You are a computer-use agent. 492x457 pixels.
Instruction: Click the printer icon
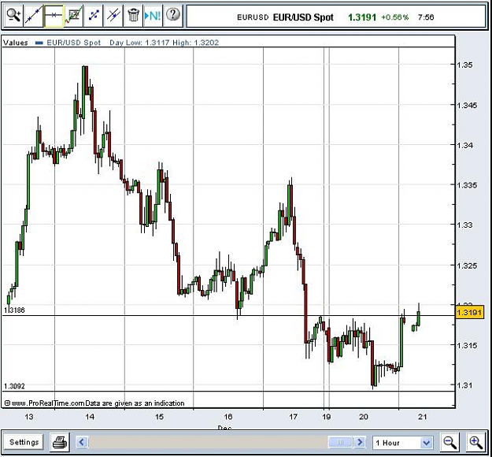60,443
